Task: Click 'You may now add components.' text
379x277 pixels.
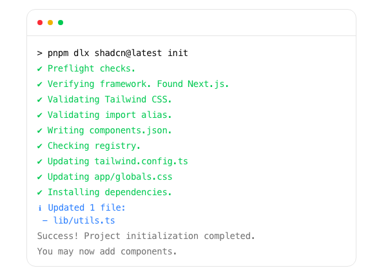Action: [x=107, y=251]
